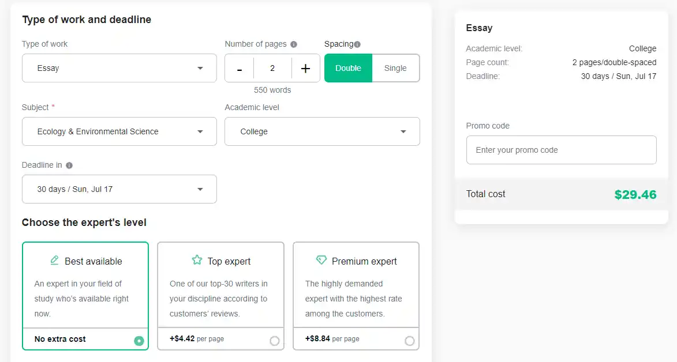The height and width of the screenshot is (362, 677).
Task: Click the 'Choose the expert's level' heading
Action: click(84, 223)
